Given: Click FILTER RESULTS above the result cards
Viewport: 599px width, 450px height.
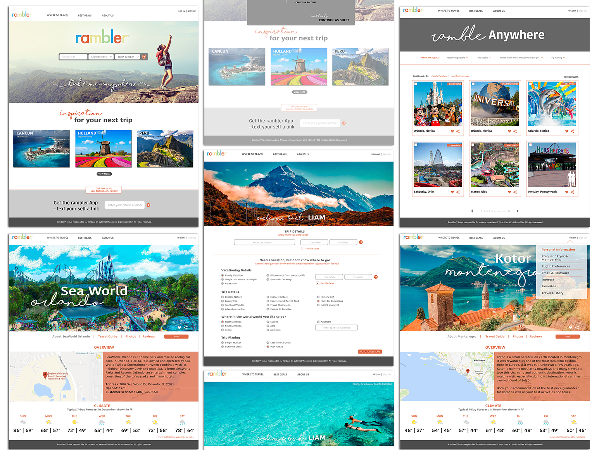Looking at the screenshot, I should 571,77.
